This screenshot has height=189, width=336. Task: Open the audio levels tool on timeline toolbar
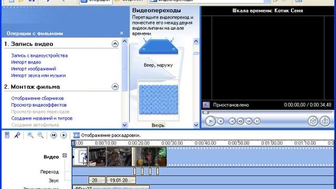[7, 135]
